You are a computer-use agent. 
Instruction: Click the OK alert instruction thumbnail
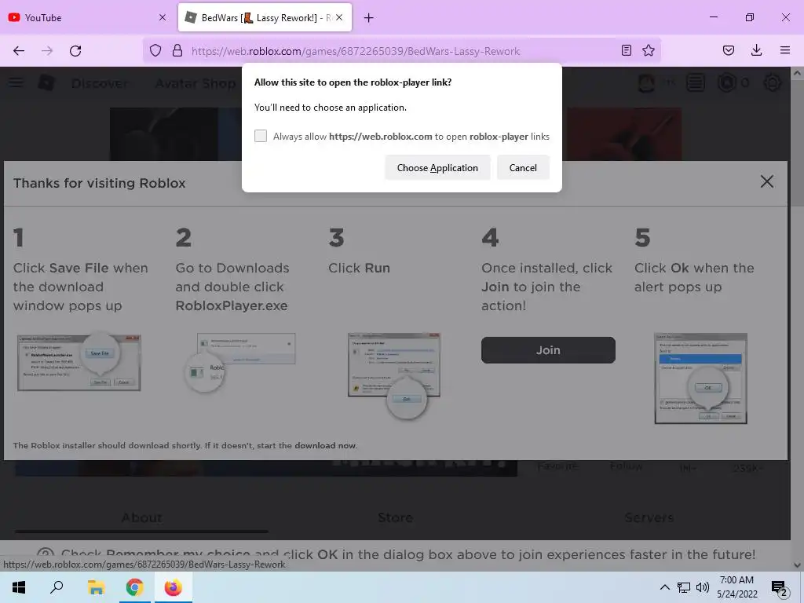tap(701, 378)
